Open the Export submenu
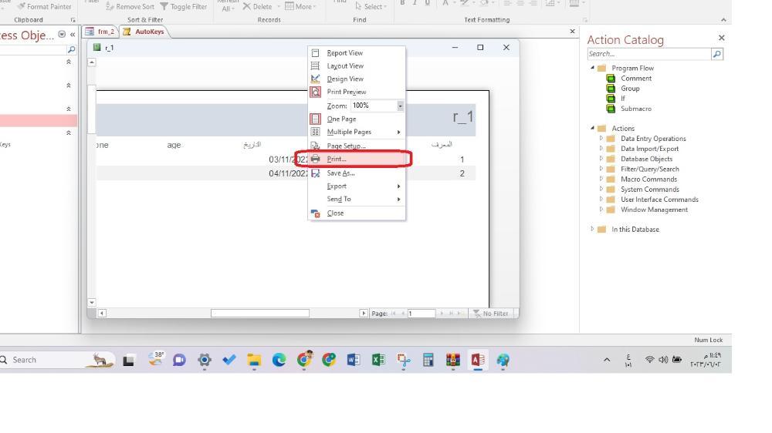The image size is (772, 433). (x=357, y=186)
